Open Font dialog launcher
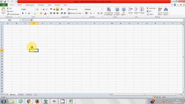 click(x=47, y=17)
